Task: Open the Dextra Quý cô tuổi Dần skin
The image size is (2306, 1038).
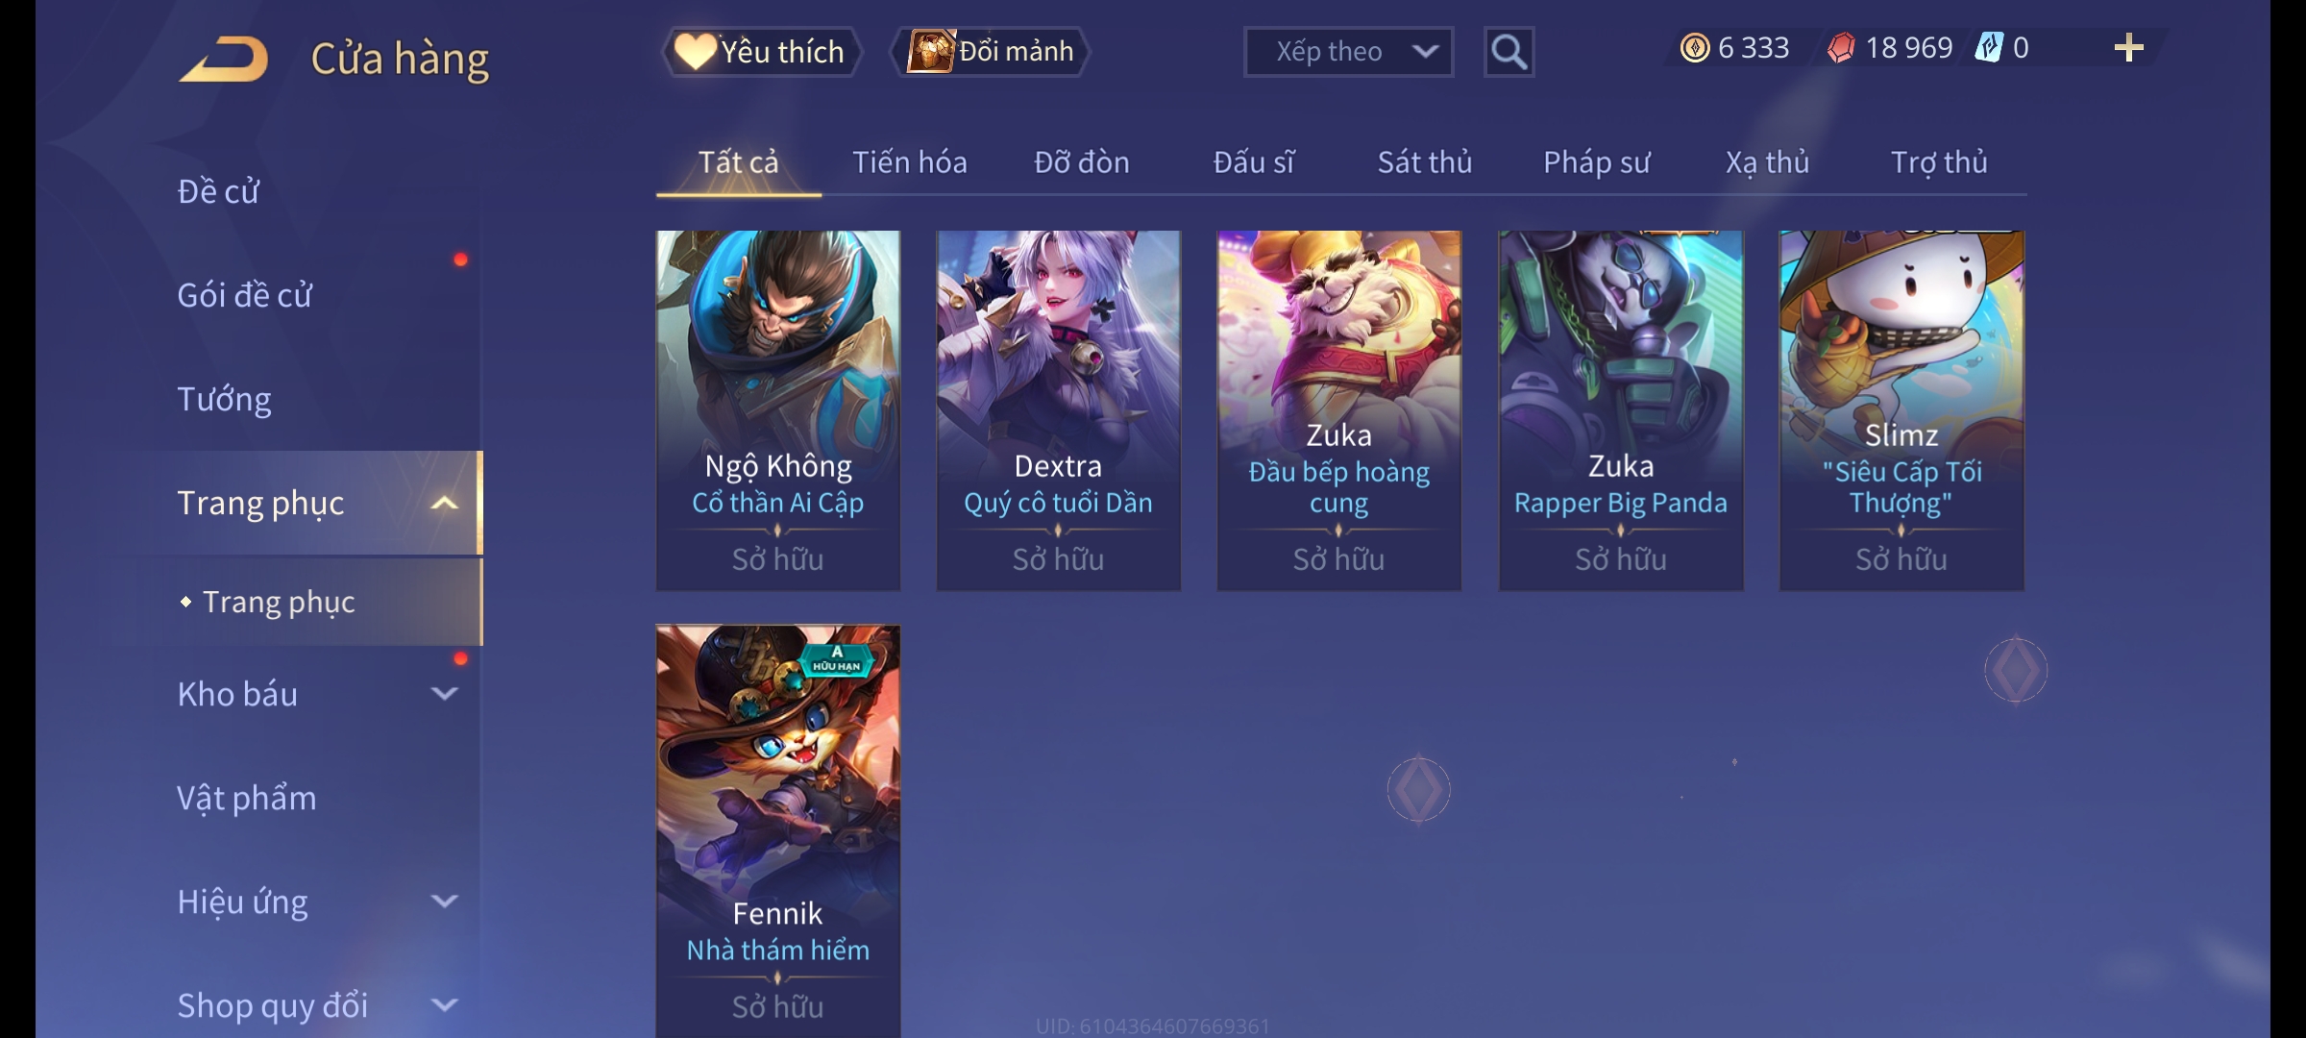Action: [1058, 410]
